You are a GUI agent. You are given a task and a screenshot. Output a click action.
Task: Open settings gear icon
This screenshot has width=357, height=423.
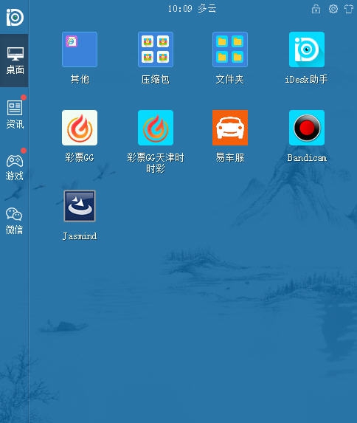click(x=333, y=9)
